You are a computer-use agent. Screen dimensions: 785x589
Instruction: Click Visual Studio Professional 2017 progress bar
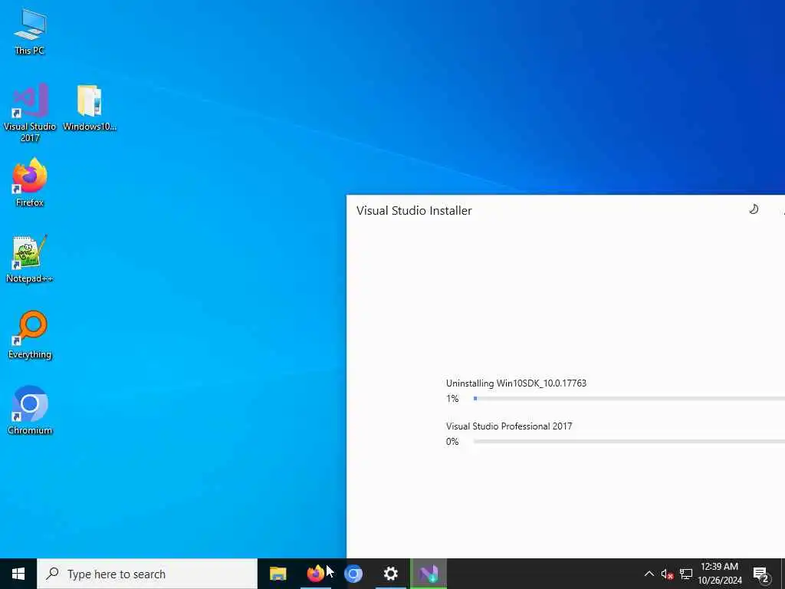click(x=629, y=441)
